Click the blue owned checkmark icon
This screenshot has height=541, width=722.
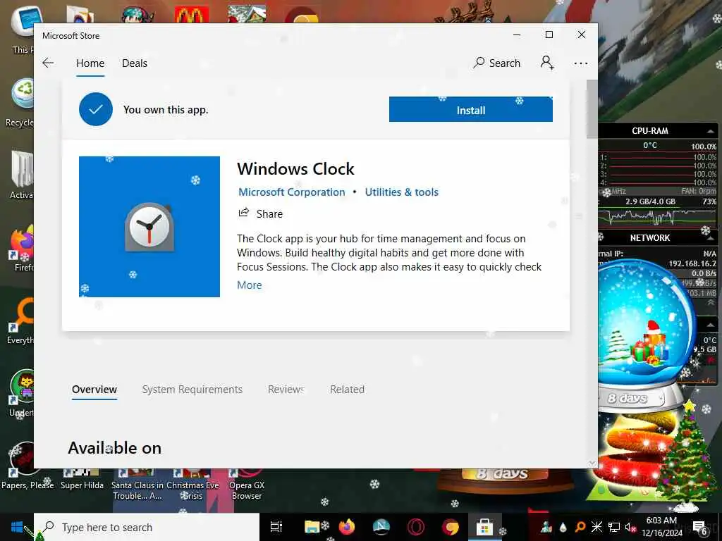tap(96, 109)
